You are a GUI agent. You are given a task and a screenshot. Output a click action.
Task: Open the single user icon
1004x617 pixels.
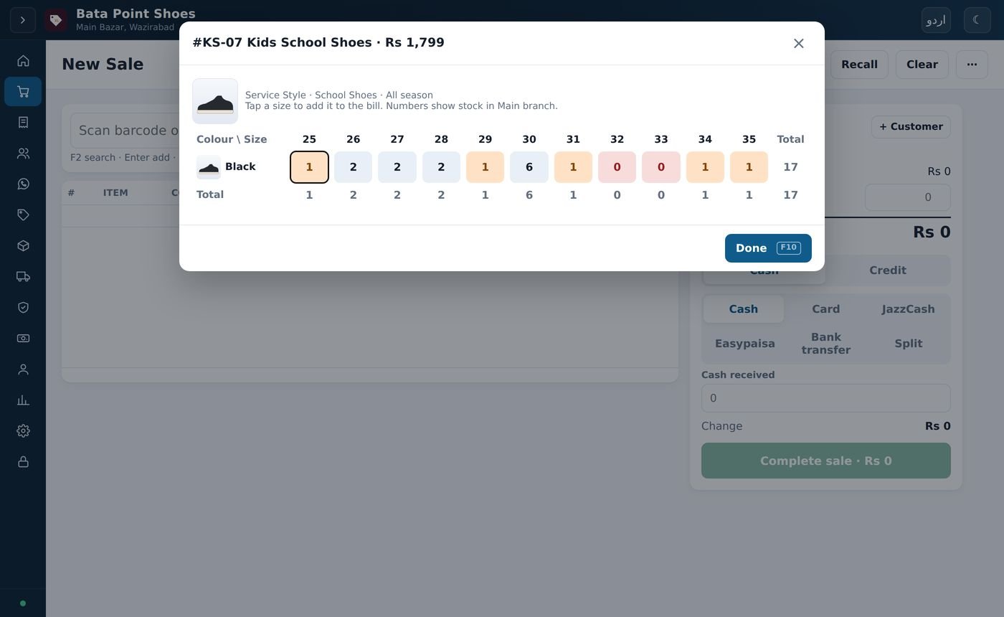[23, 369]
